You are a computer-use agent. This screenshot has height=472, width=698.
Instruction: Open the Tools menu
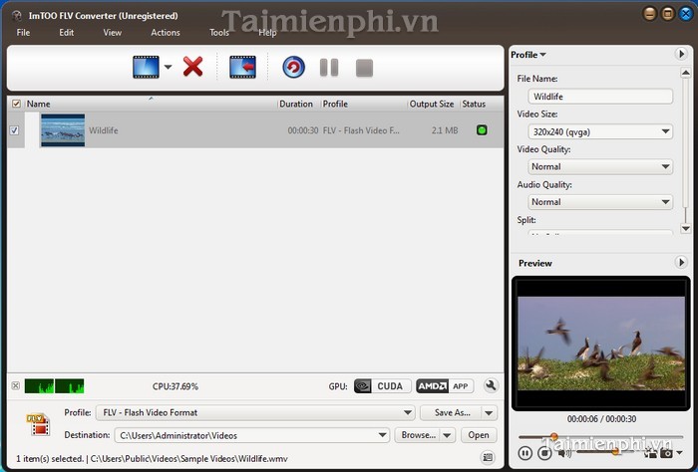[219, 33]
